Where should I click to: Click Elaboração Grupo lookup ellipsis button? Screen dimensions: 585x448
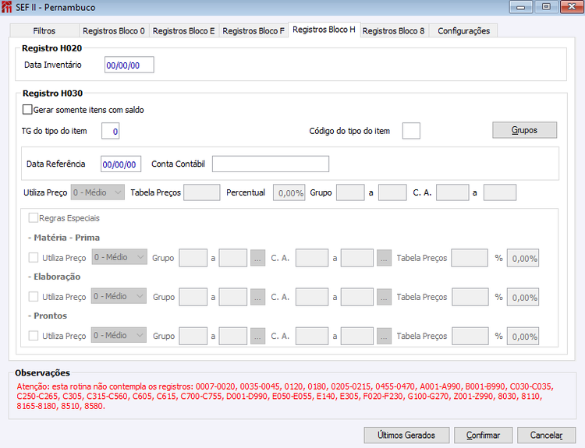click(x=257, y=297)
